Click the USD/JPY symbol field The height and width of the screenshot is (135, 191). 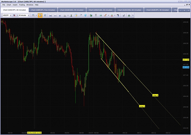coord(6,16)
